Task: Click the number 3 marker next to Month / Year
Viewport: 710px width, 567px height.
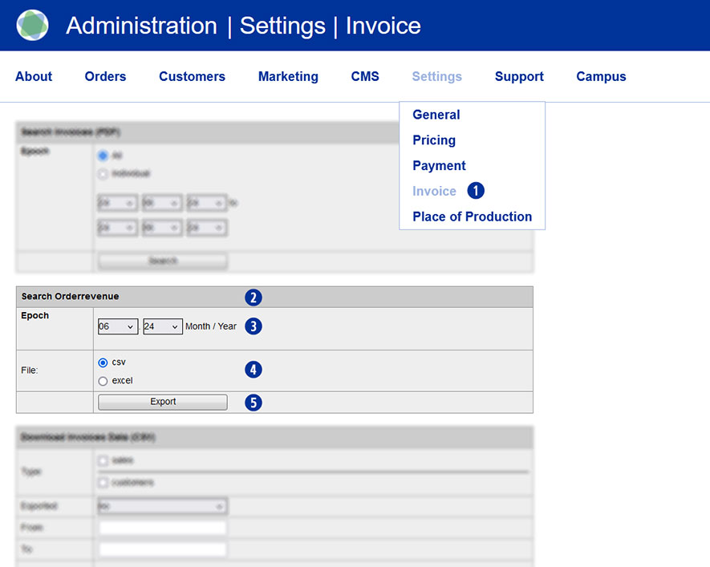Action: (x=254, y=326)
